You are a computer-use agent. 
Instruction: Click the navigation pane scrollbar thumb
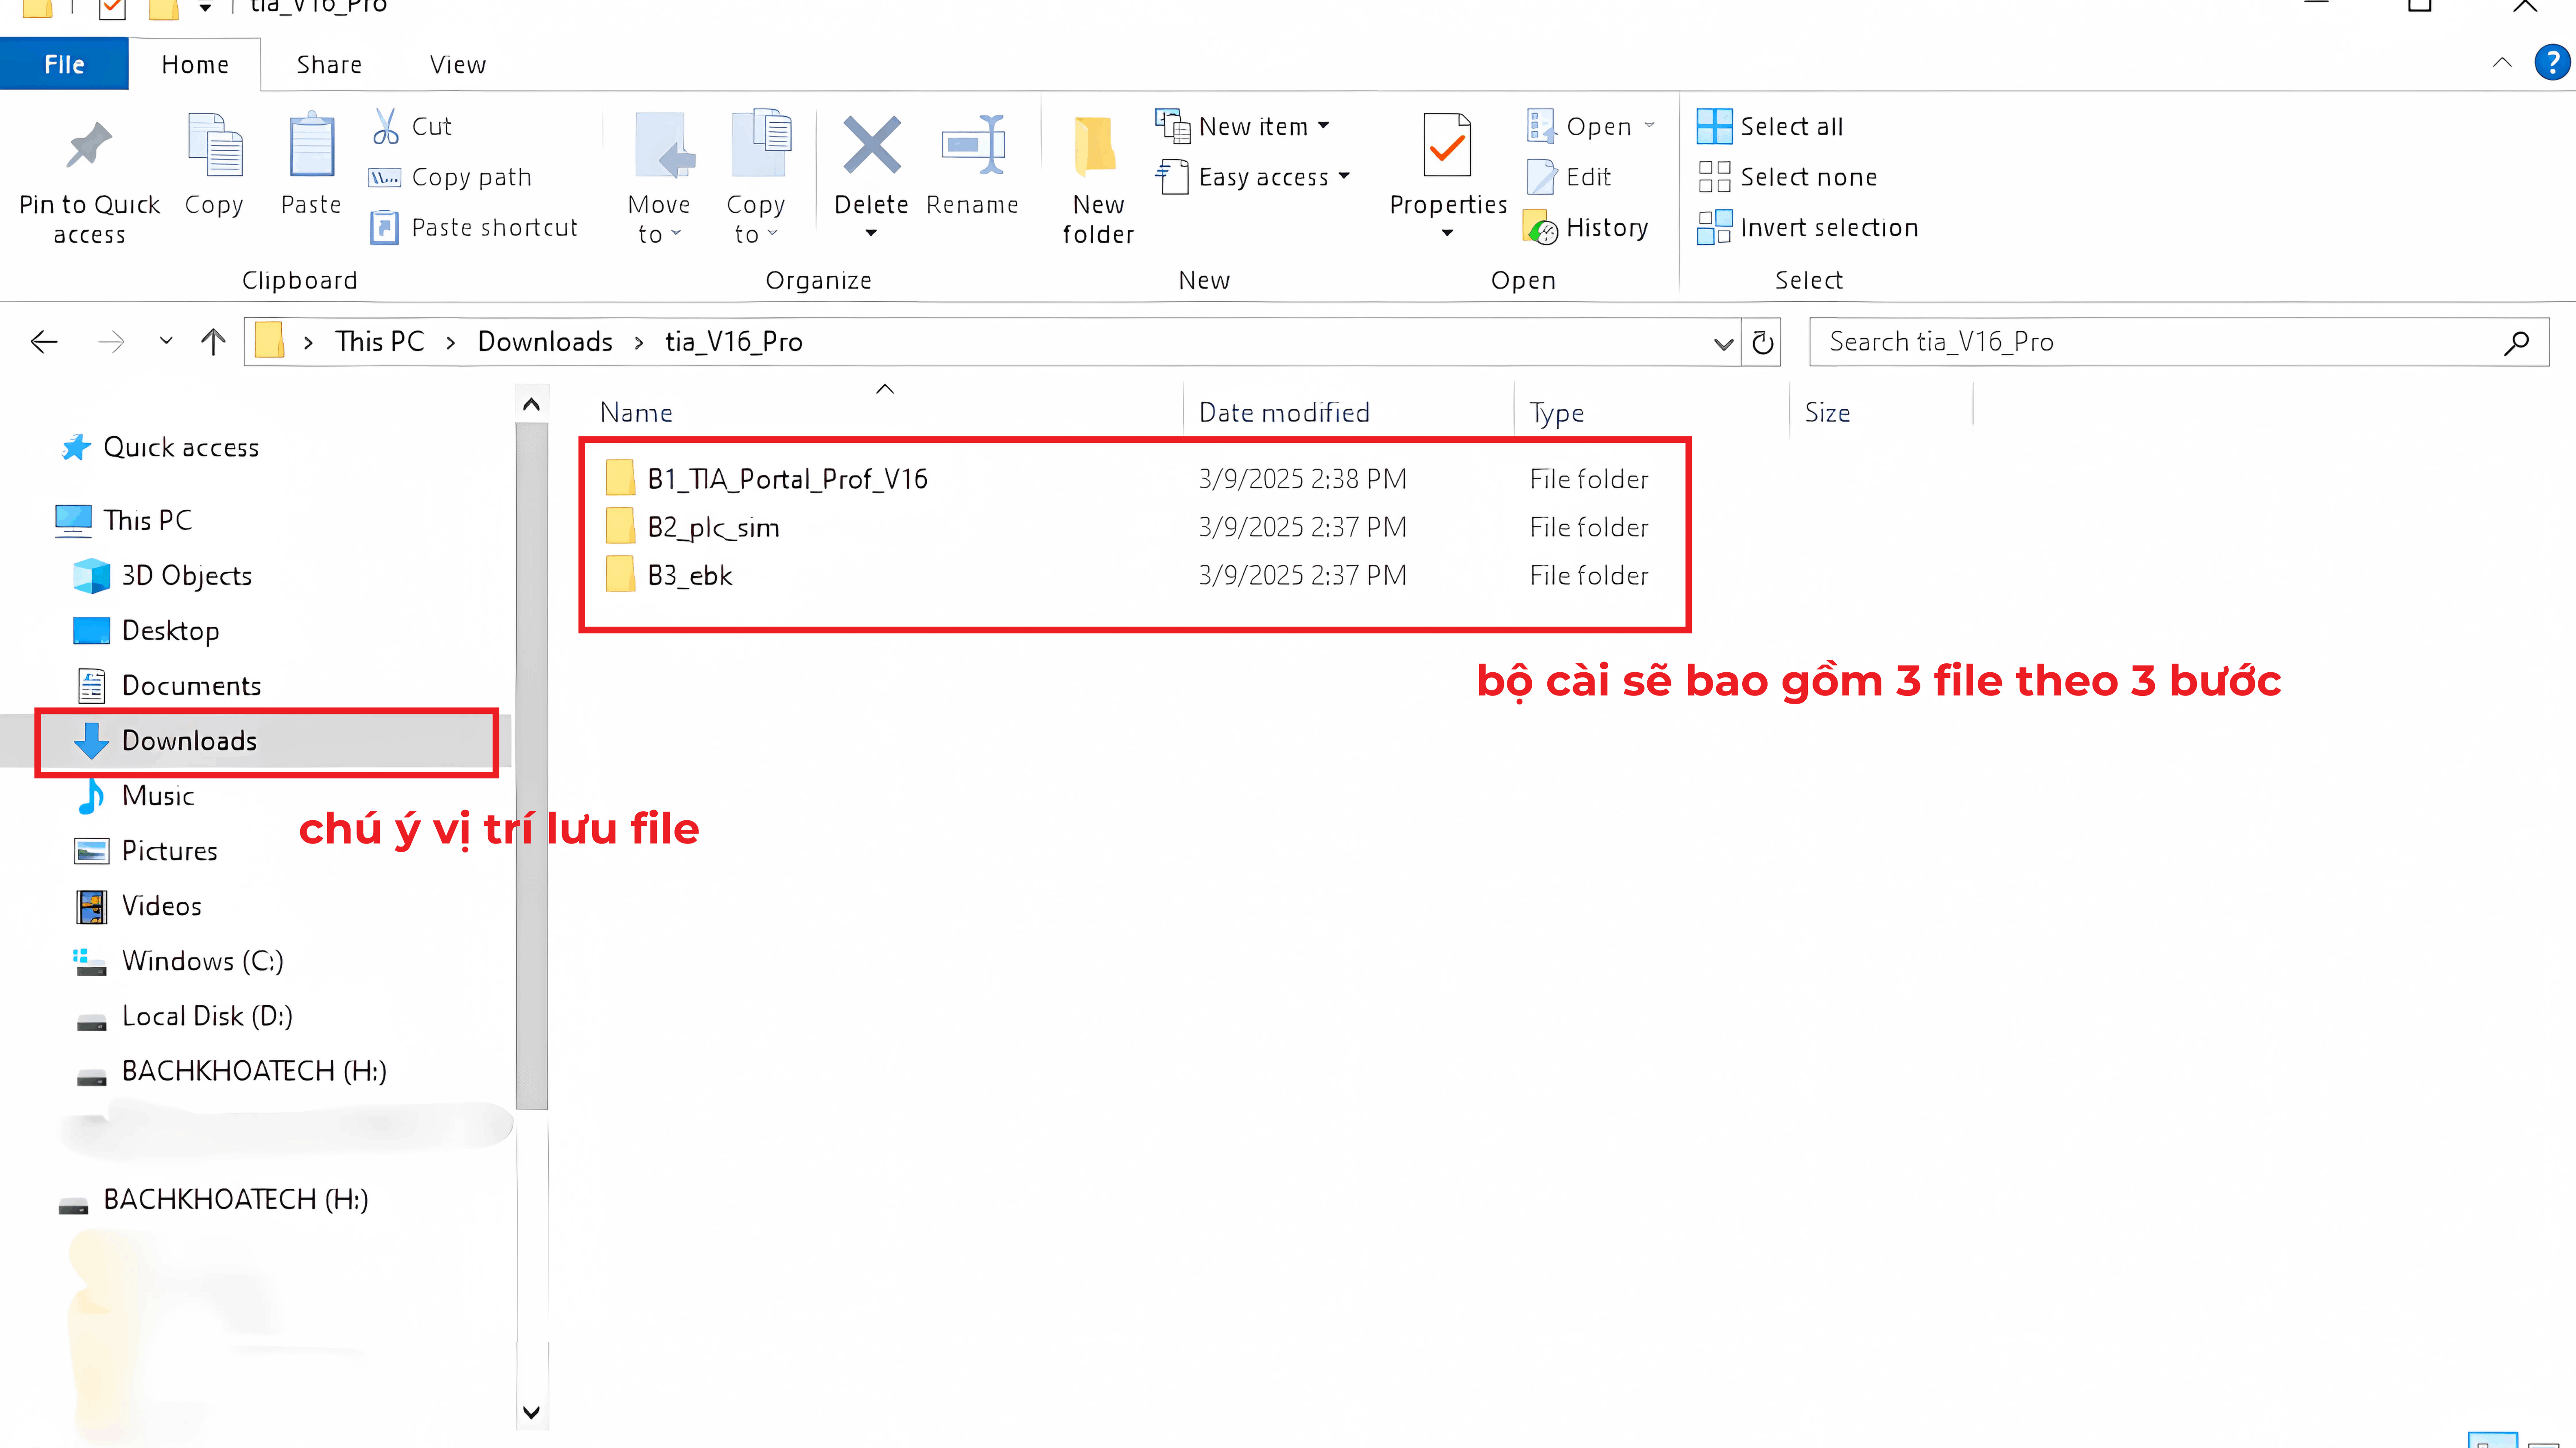531,765
